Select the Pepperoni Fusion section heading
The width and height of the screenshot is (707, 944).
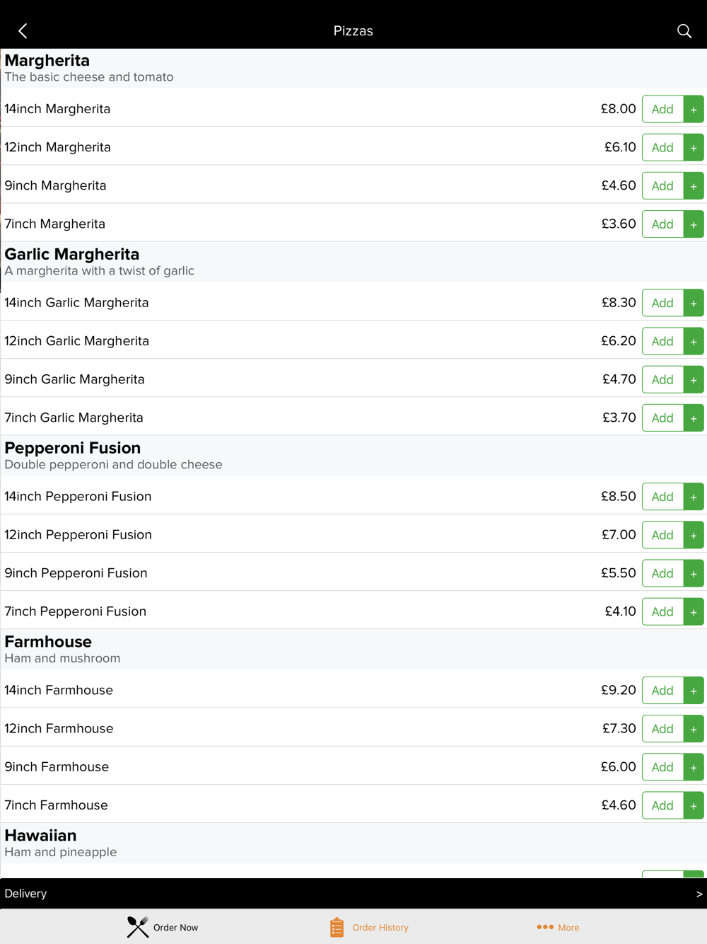[x=73, y=449]
